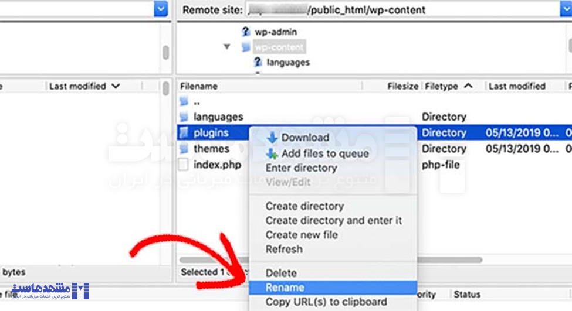Click the languages folder icon in remote tree
The width and height of the screenshot is (572, 311).
click(x=258, y=61)
